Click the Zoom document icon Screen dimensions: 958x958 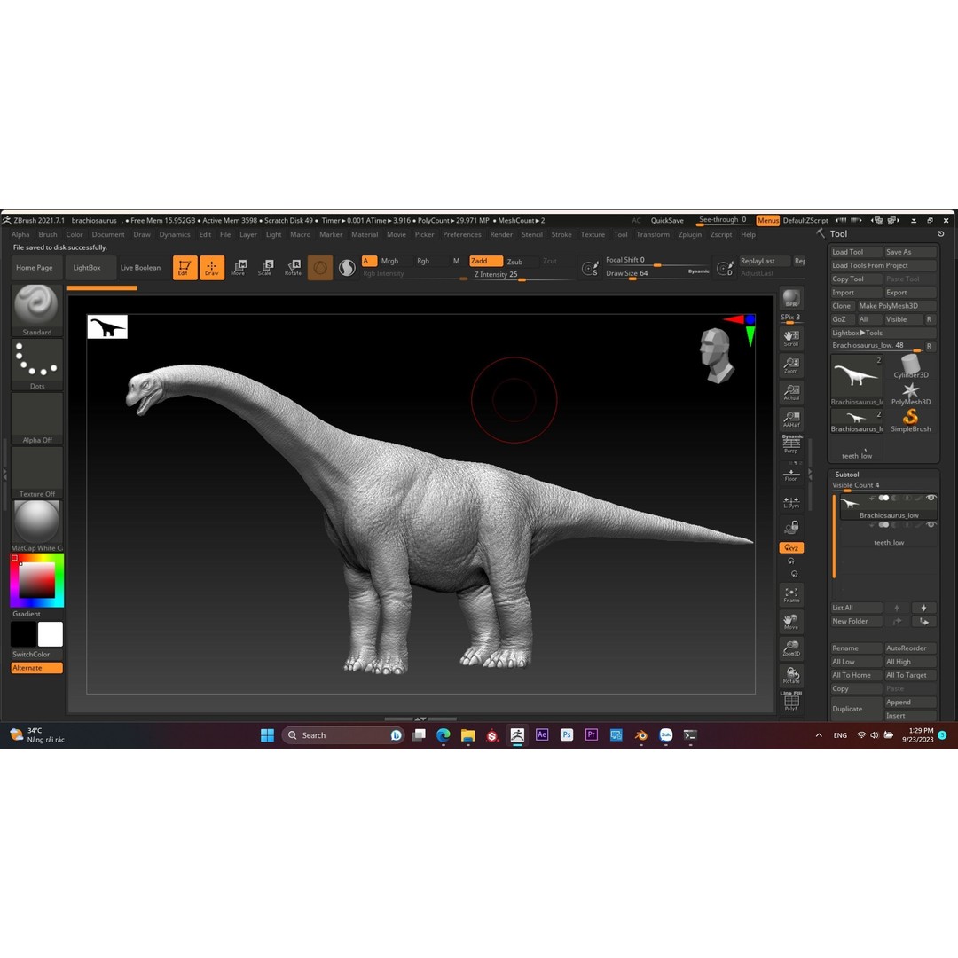click(791, 365)
